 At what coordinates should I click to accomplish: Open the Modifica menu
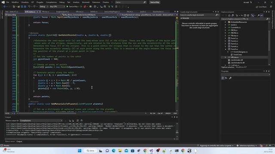(15, 2)
